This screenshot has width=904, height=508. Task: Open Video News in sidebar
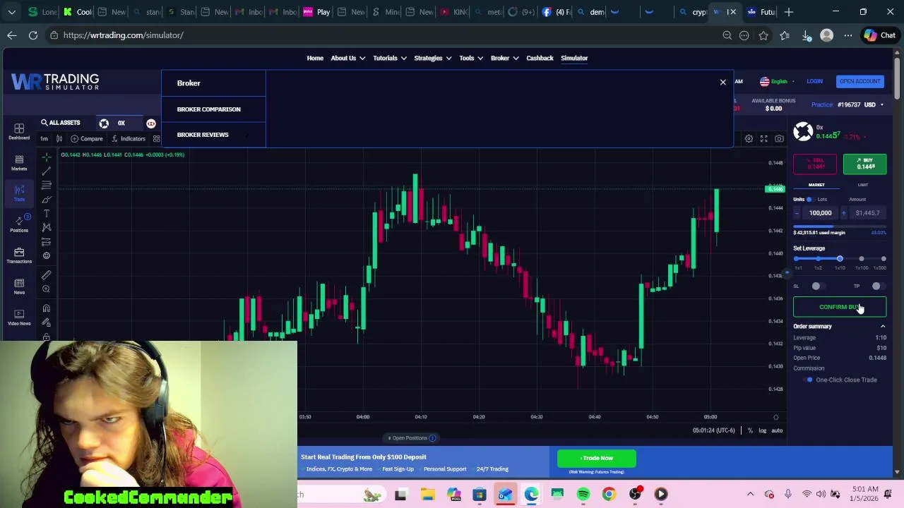pos(19,317)
